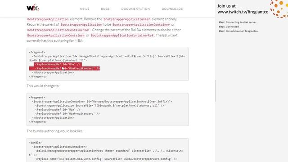Click the page's vertical scrollbar thumb
Image resolution: width=288 pixels, height=162 pixels.
click(x=216, y=91)
